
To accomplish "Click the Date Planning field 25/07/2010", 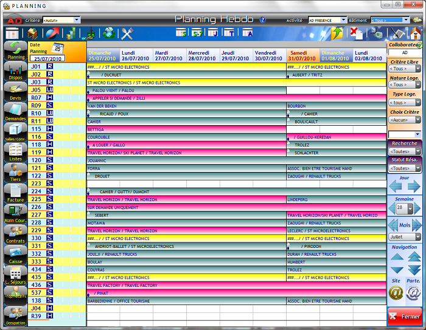I will pos(46,58).
